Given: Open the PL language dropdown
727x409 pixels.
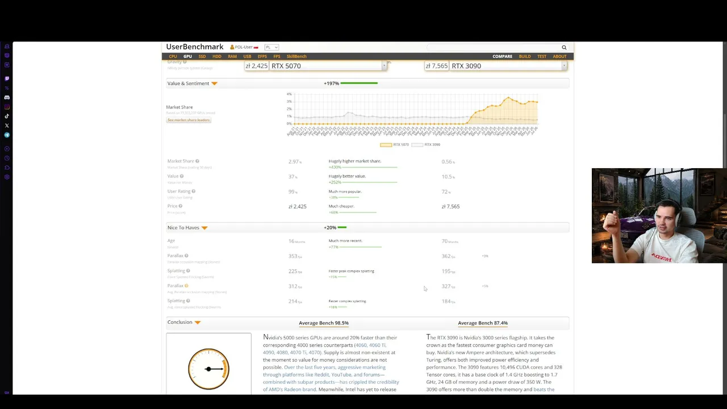Looking at the screenshot, I should pos(271,47).
